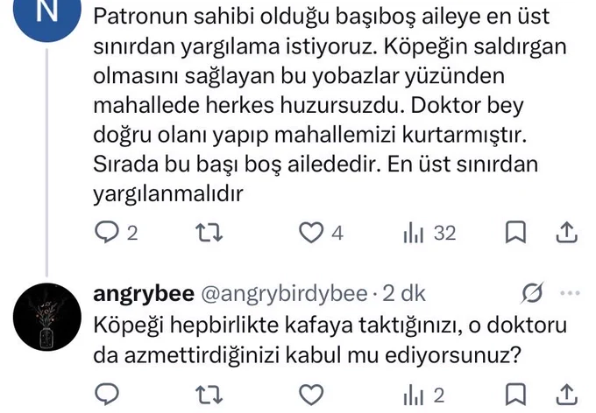
Task: Bookmark angrybee's reply tweet
Action: (x=515, y=394)
